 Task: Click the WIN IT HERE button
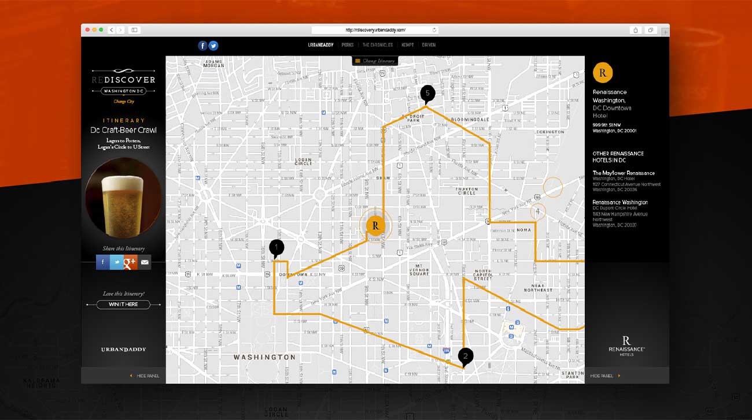point(123,304)
